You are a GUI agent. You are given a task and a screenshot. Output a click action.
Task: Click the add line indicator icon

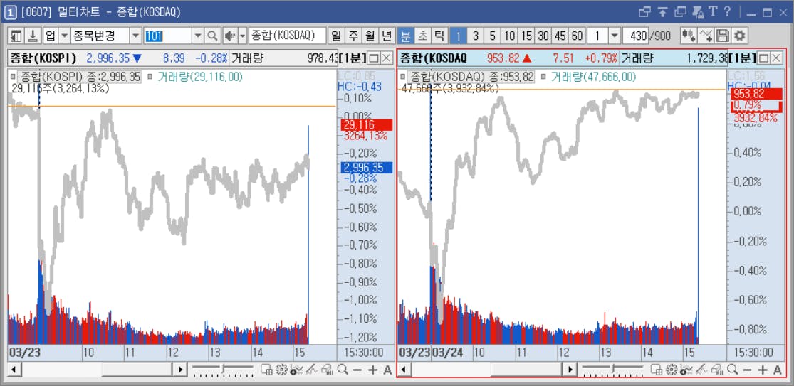pos(706,36)
